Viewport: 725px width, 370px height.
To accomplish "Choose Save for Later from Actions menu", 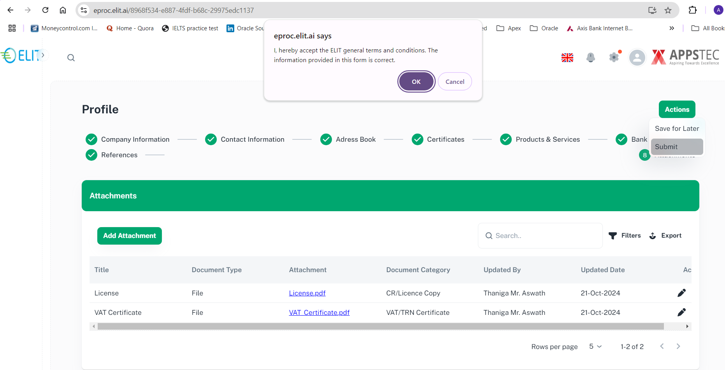I will [676, 129].
